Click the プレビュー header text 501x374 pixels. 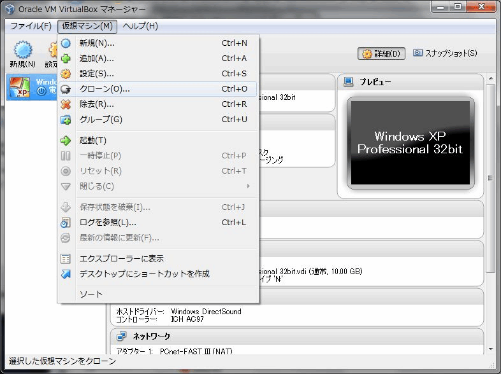pos(375,82)
